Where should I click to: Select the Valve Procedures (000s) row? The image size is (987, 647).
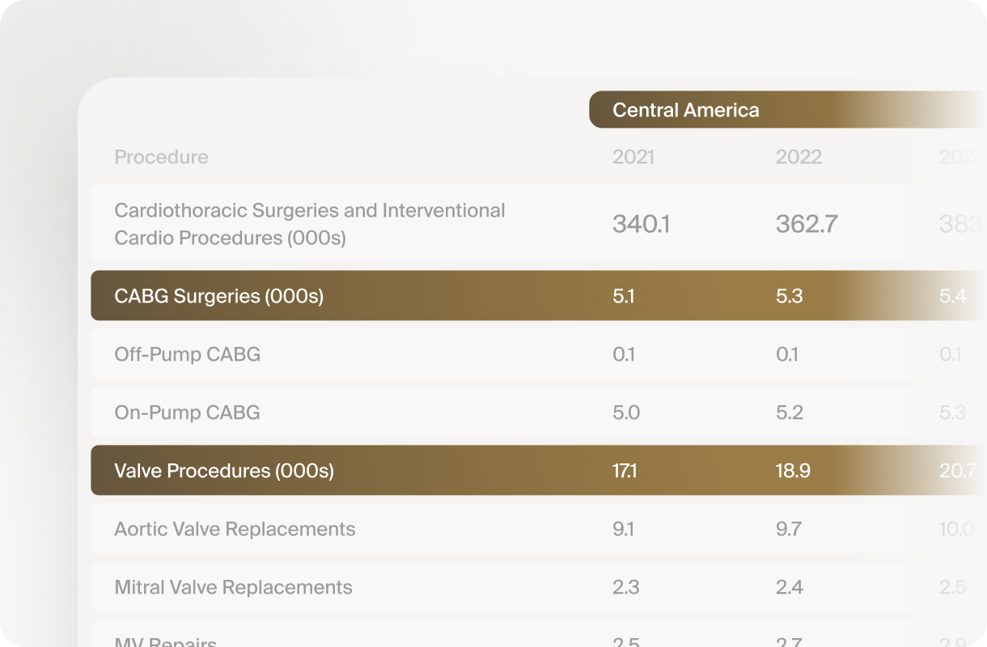(x=224, y=471)
